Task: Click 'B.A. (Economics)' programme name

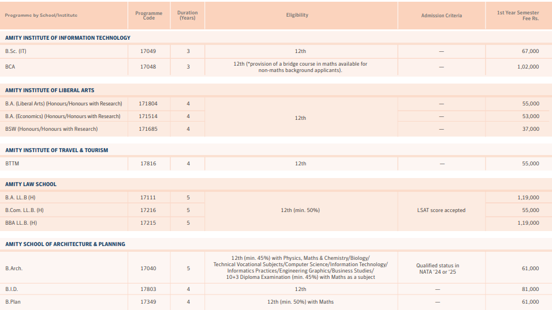Action: click(x=63, y=116)
